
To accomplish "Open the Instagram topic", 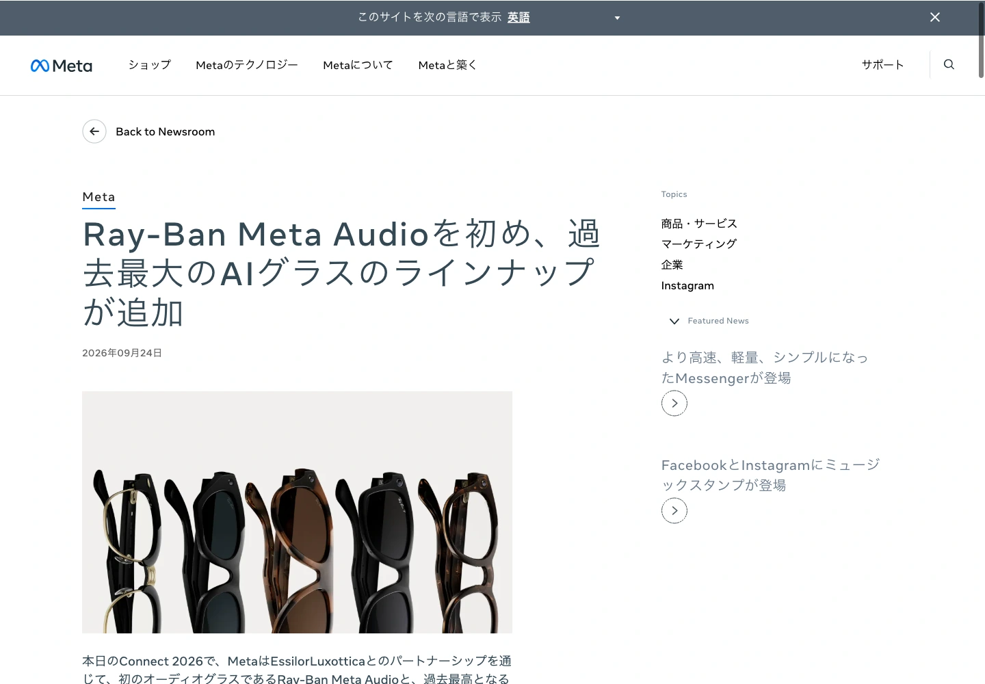I will (687, 286).
